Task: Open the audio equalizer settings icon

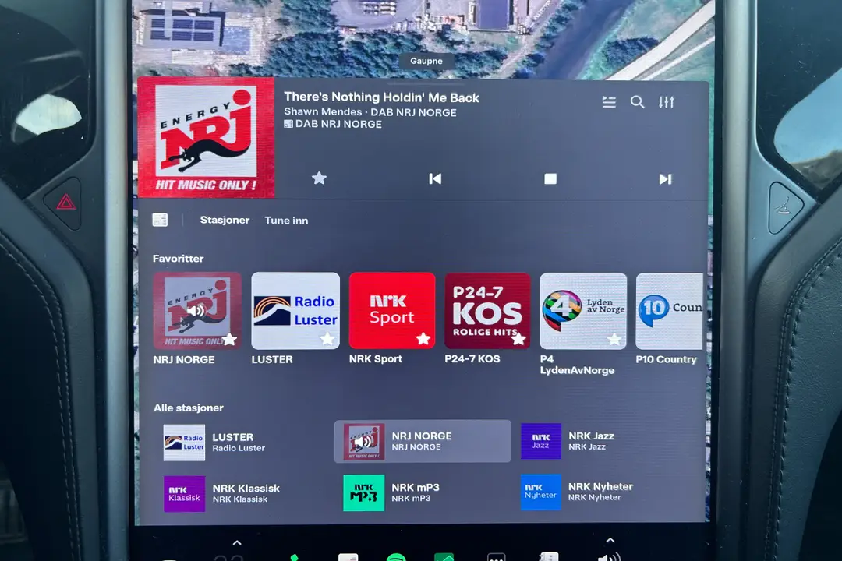Action: [x=667, y=102]
